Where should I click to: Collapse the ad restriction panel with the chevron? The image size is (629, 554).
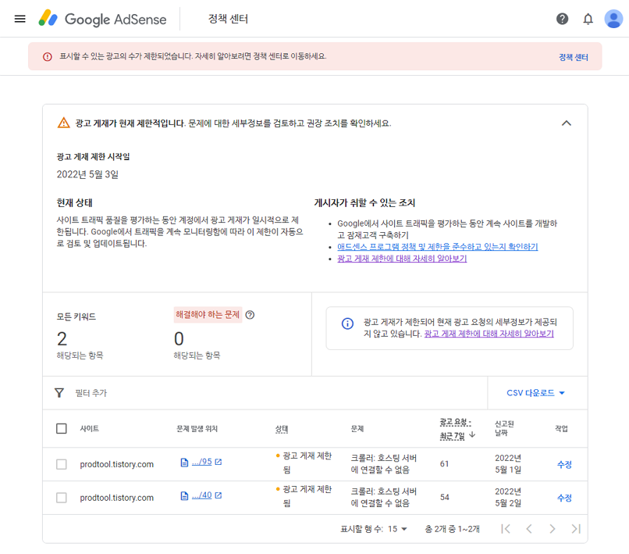(x=567, y=123)
